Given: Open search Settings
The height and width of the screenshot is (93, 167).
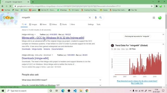Looking at the screenshot, I should coord(91,25).
